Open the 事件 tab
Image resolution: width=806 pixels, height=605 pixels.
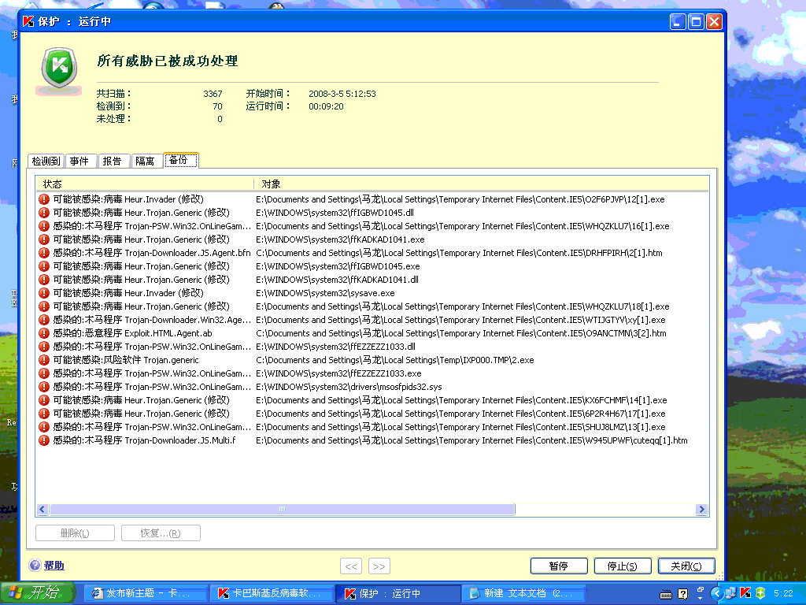[79, 161]
